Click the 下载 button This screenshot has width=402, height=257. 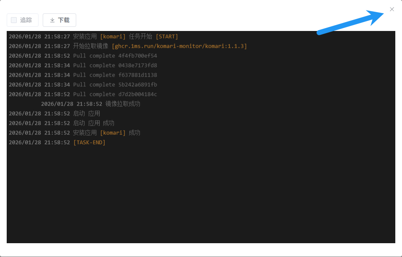tap(59, 20)
